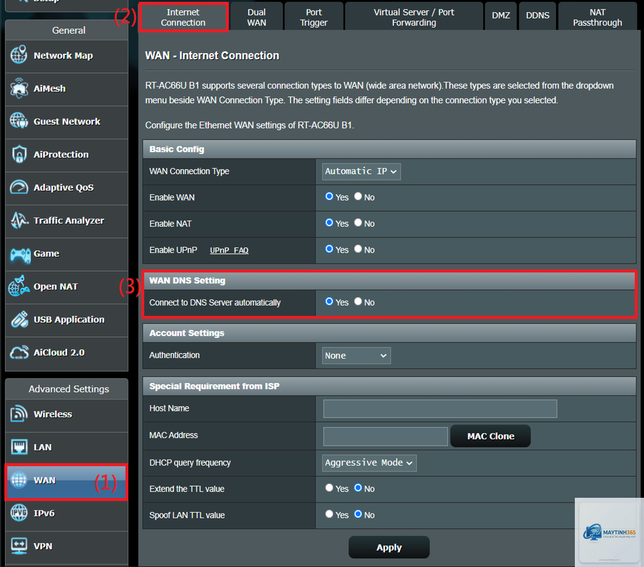Click the VPN monitor icon
Viewport: 644px width, 567px height.
(x=19, y=545)
